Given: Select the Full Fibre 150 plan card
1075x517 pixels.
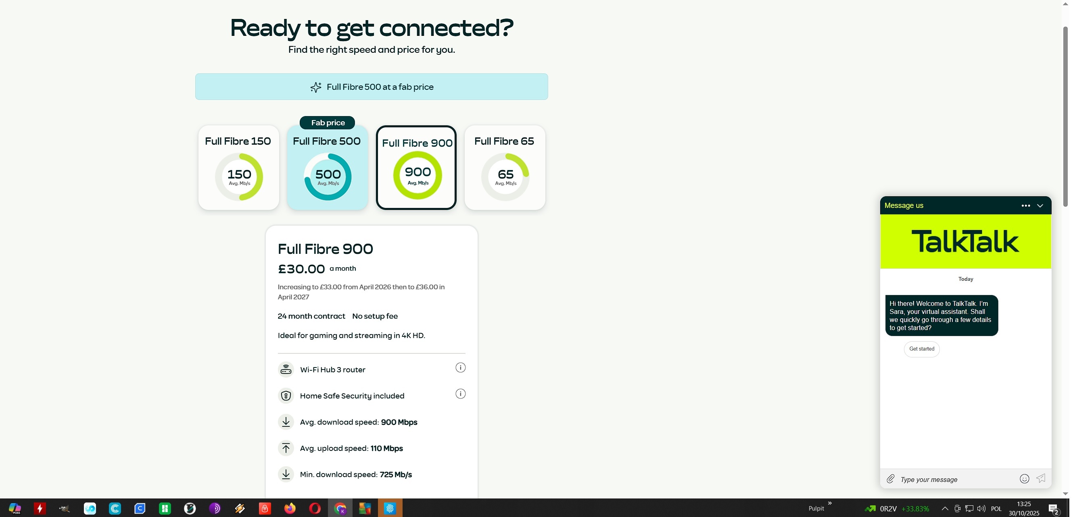Looking at the screenshot, I should 238,168.
